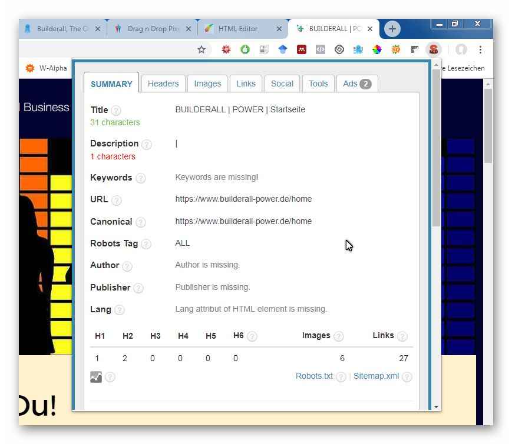The width and height of the screenshot is (512, 444).
Task: Click the help icon beside Images count
Action: point(339,336)
